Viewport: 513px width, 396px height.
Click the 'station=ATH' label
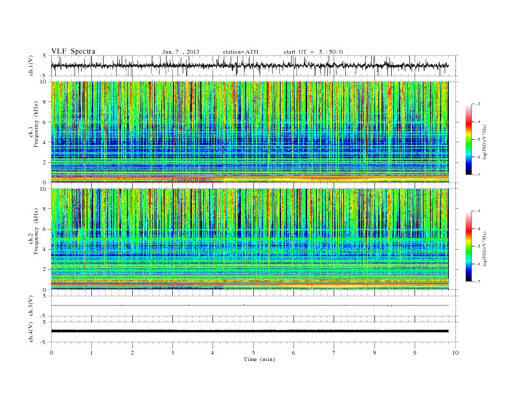(240, 52)
